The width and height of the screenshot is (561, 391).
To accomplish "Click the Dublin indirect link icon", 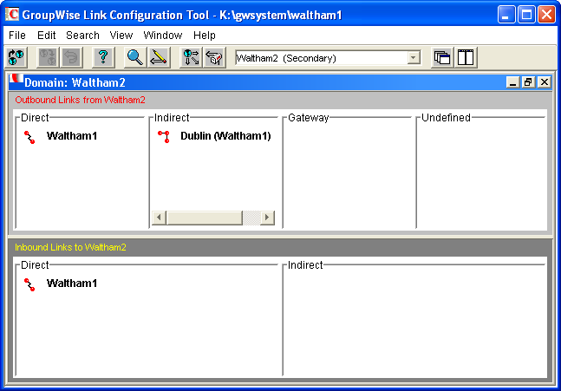I will (x=164, y=137).
